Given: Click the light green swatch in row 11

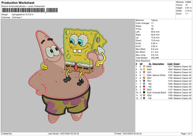Looking at the screenshot, I should [x=144, y=95].
